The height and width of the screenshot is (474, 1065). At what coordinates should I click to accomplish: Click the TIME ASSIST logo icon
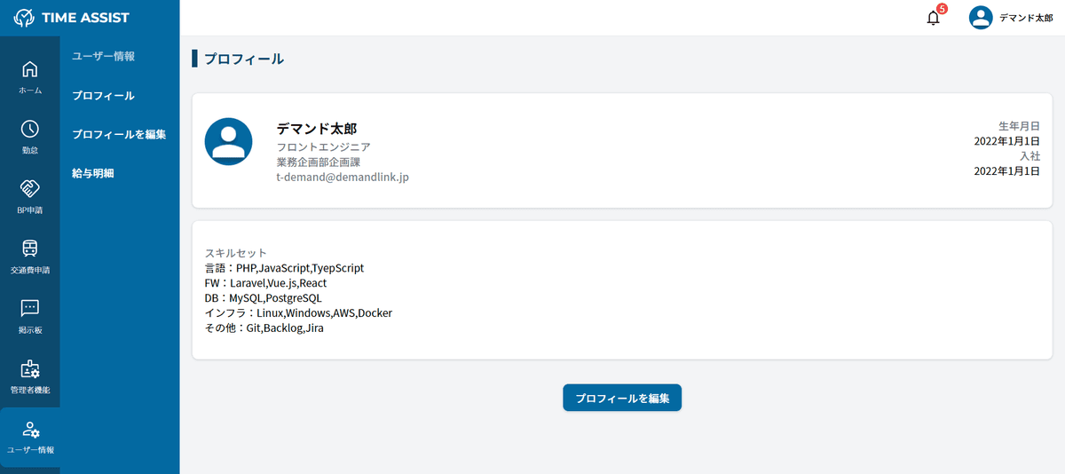tap(24, 18)
